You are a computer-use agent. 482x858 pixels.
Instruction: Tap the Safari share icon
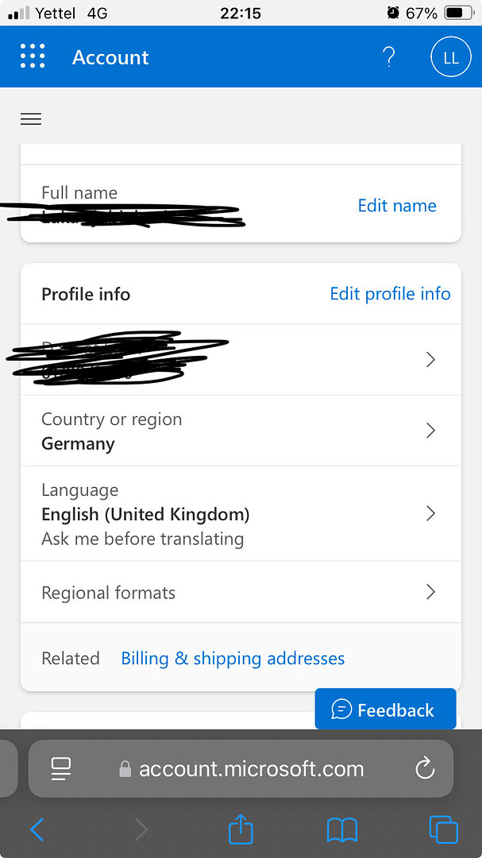(x=241, y=830)
